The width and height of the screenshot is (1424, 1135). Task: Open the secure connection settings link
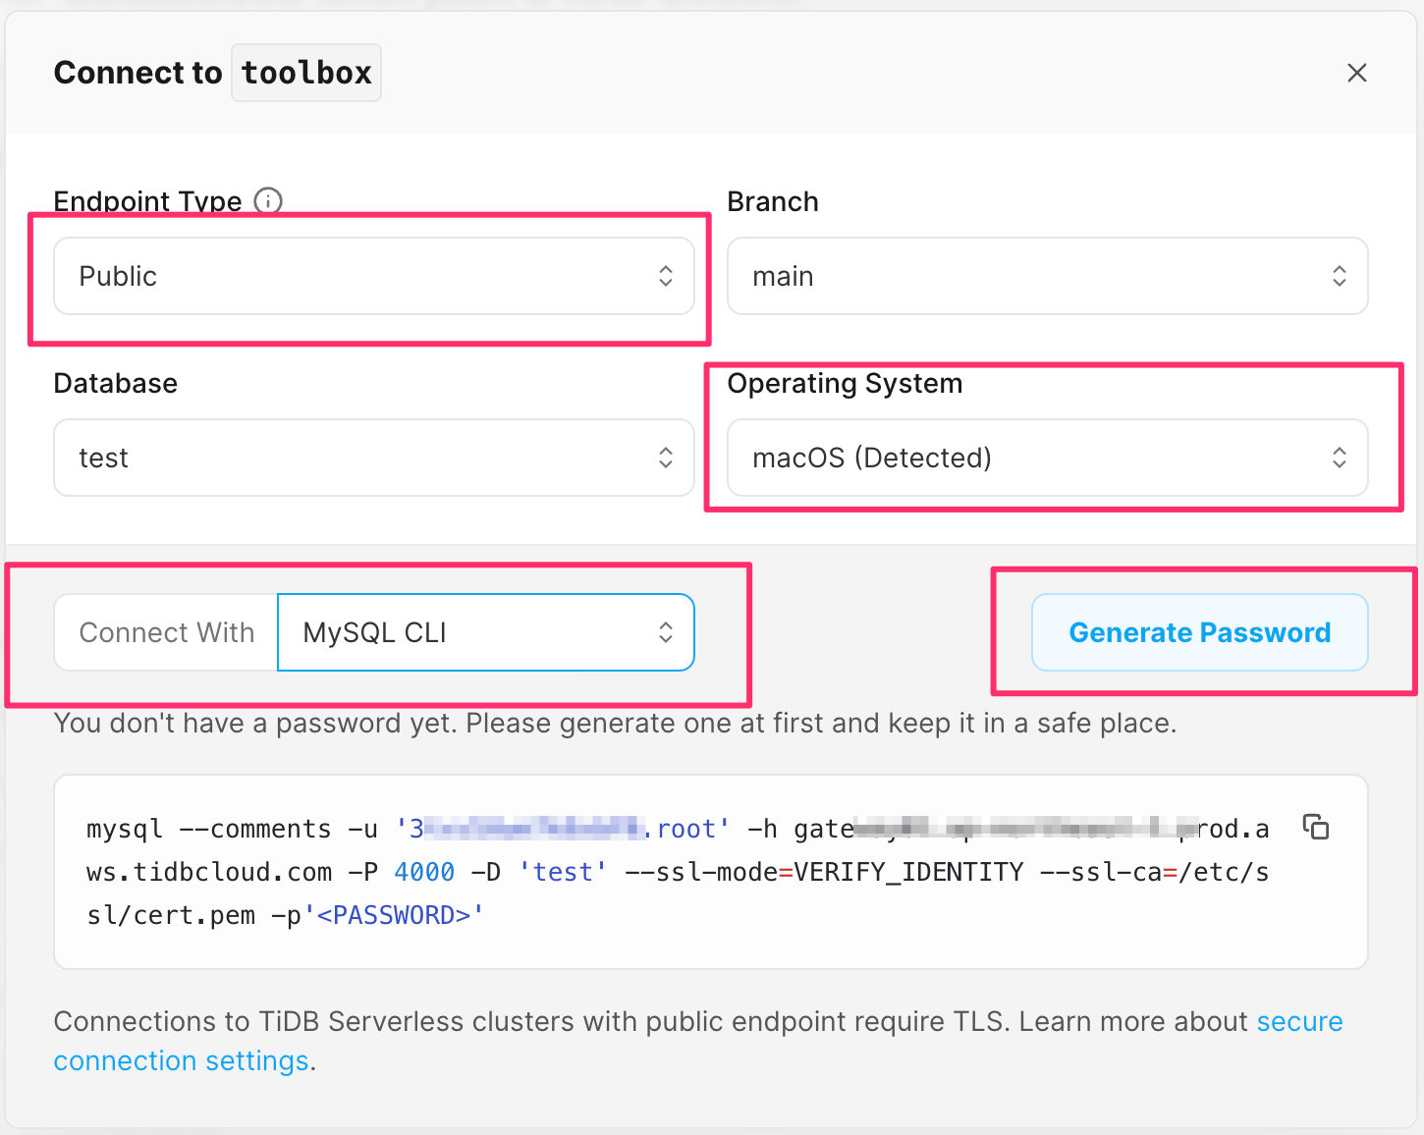tap(1298, 1022)
